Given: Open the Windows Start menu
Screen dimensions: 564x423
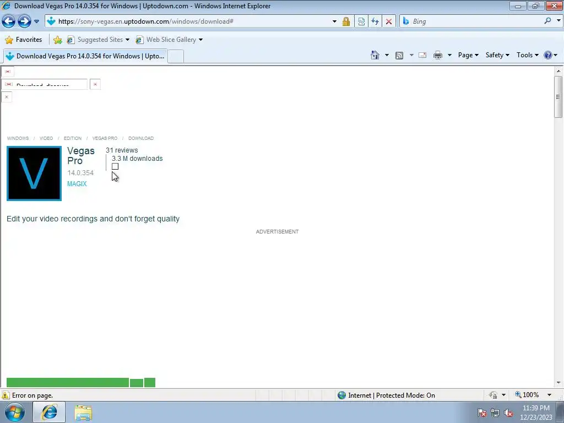Looking at the screenshot, I should click(x=15, y=412).
